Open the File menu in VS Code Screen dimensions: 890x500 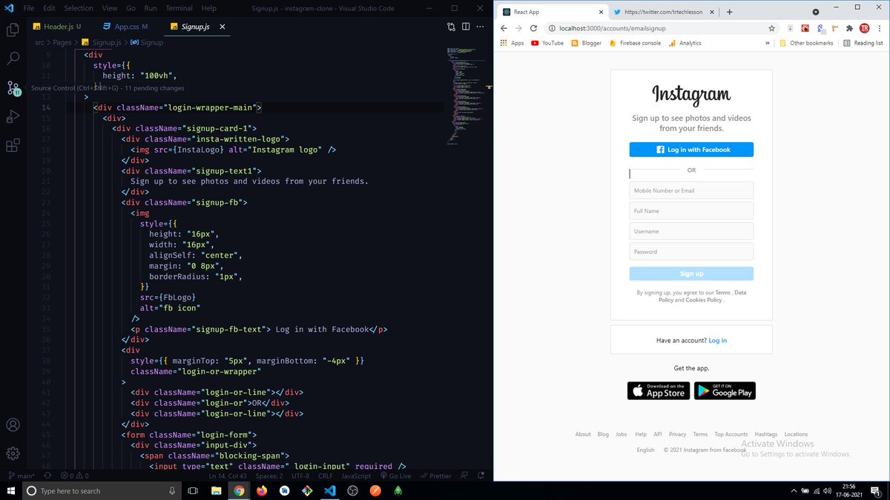[29, 8]
